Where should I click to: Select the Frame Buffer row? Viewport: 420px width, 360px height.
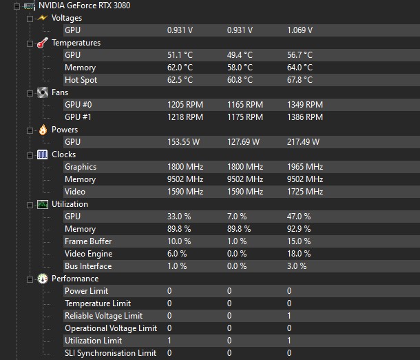[242, 241]
